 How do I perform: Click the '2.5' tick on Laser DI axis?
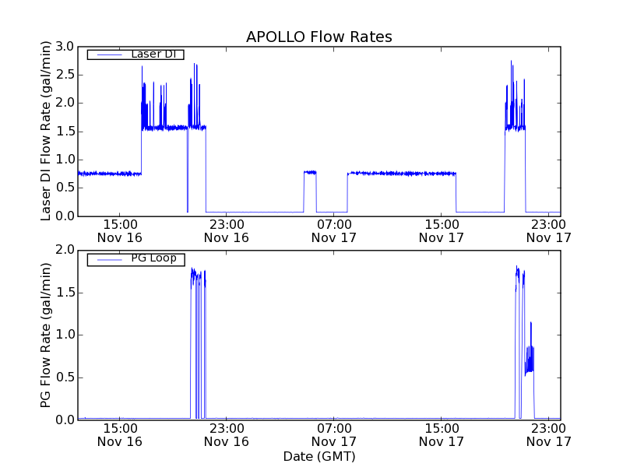(x=65, y=75)
